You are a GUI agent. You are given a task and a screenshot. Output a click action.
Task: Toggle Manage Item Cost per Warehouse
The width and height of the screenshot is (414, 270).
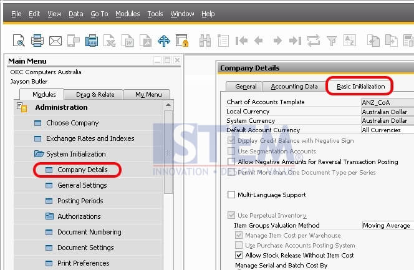pyautogui.click(x=239, y=235)
